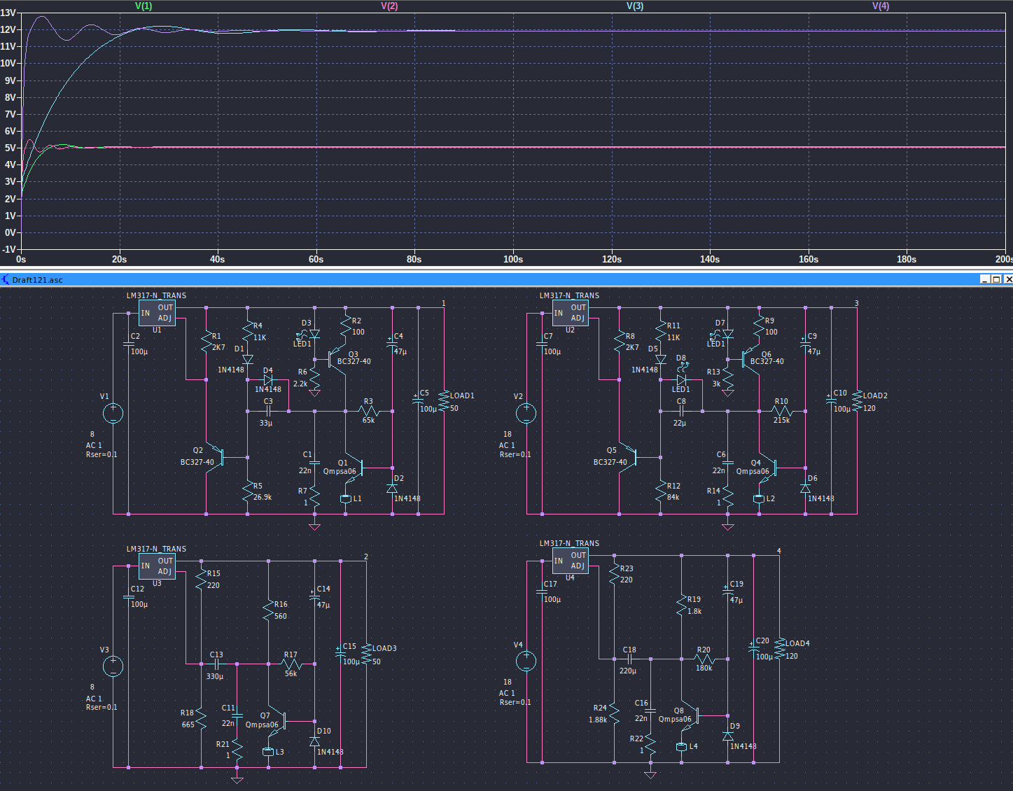Click the '665' value of R18
This screenshot has height=791, width=1013.
188,724
